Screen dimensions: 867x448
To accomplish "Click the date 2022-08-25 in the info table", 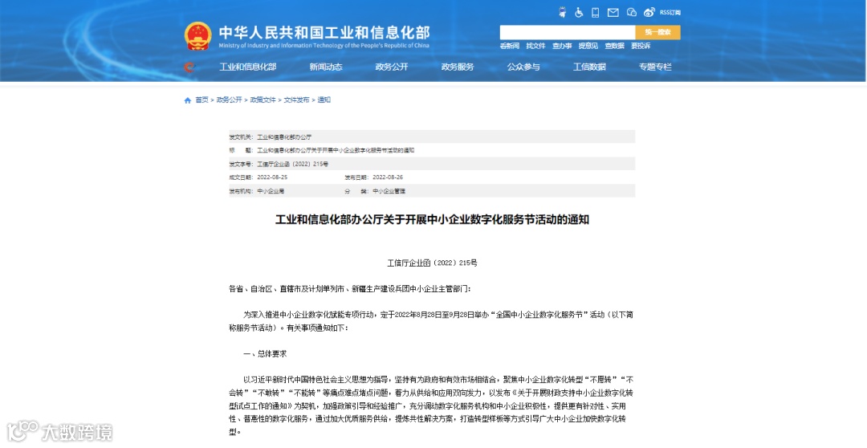I will click(272, 177).
